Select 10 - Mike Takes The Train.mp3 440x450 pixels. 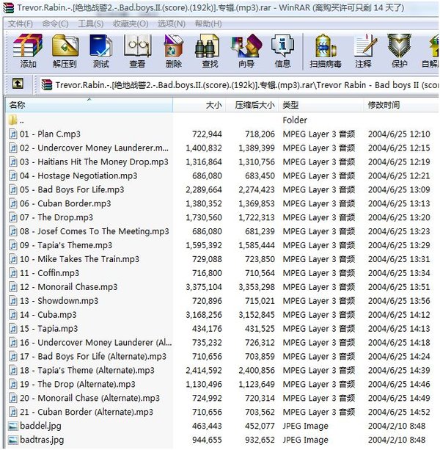[79, 259]
